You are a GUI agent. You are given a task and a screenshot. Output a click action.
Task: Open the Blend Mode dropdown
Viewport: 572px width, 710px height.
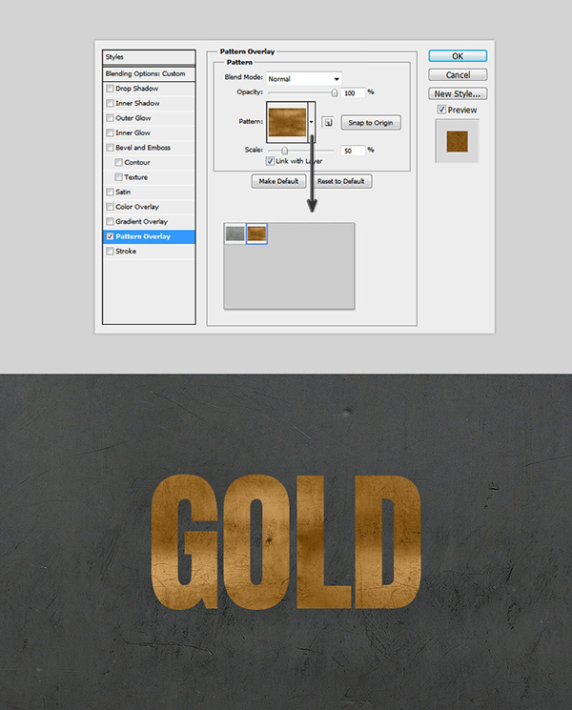[303, 78]
